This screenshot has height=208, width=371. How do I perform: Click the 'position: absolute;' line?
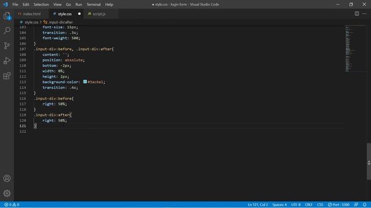(63, 60)
